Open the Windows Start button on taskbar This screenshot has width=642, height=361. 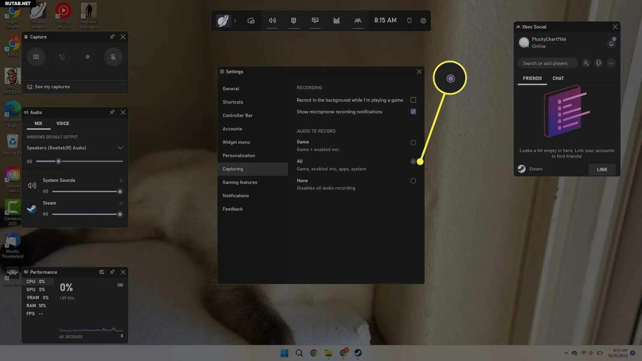pos(284,353)
